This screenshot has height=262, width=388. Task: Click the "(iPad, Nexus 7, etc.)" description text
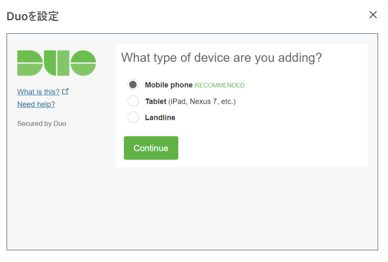(202, 101)
